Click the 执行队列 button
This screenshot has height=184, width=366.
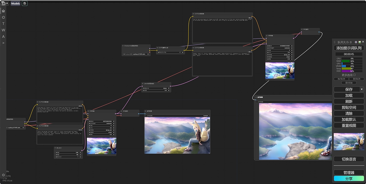[341, 79]
